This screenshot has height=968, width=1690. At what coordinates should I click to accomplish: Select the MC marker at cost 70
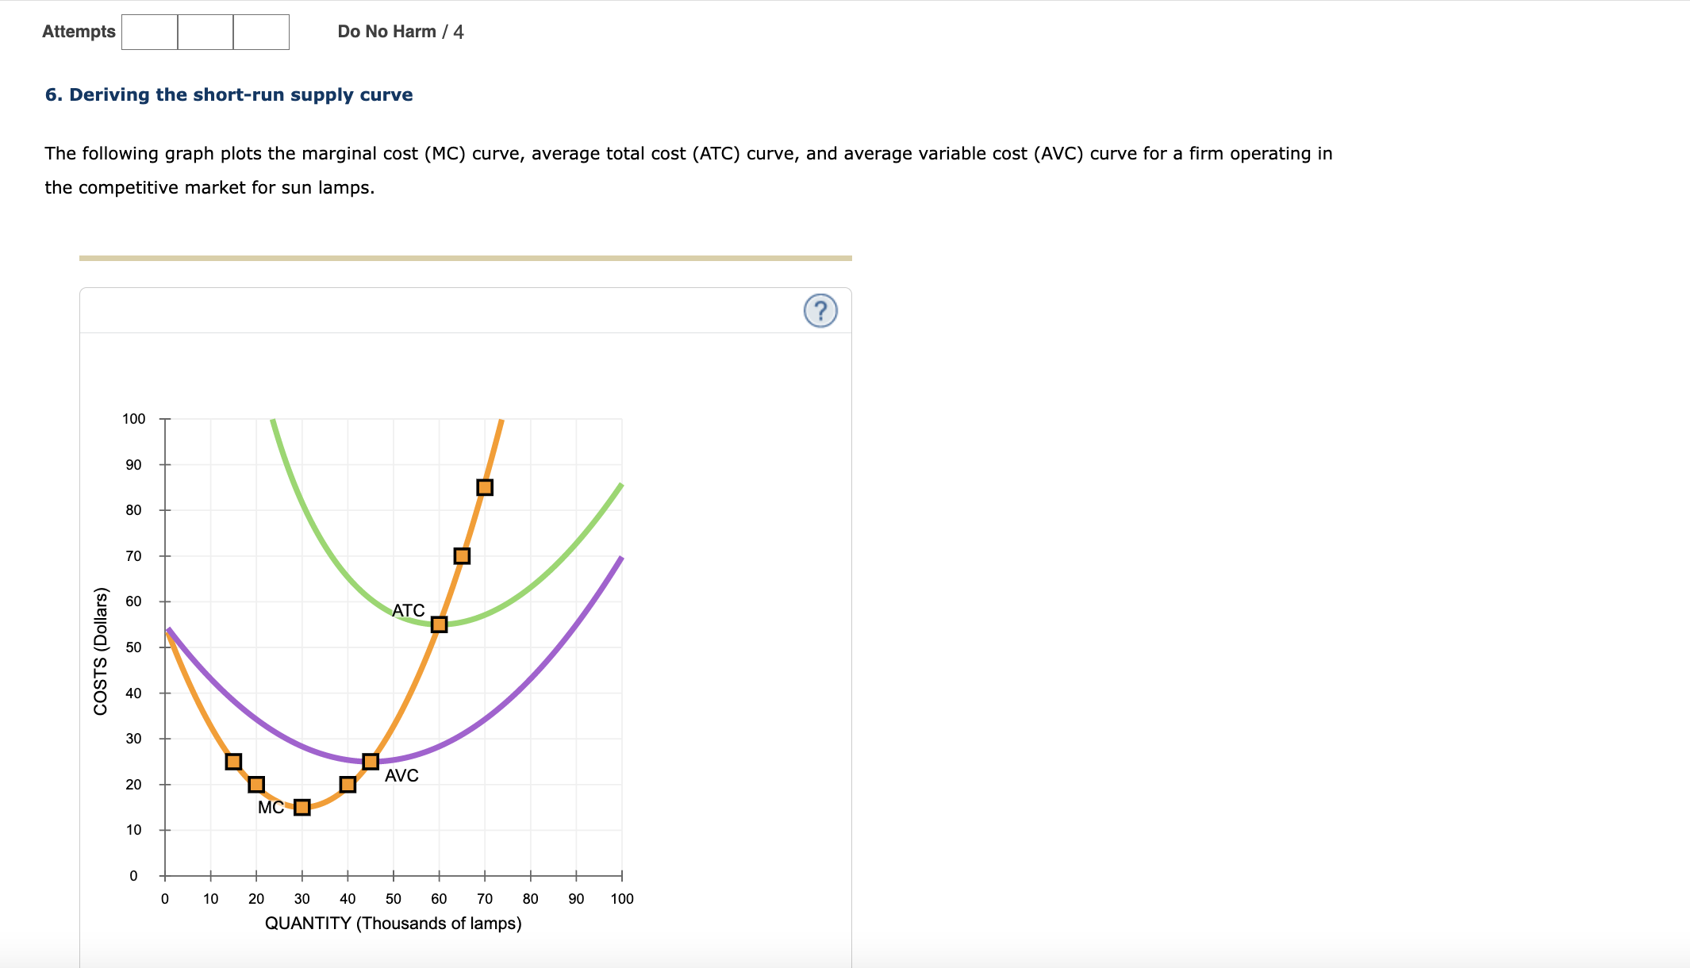click(462, 555)
